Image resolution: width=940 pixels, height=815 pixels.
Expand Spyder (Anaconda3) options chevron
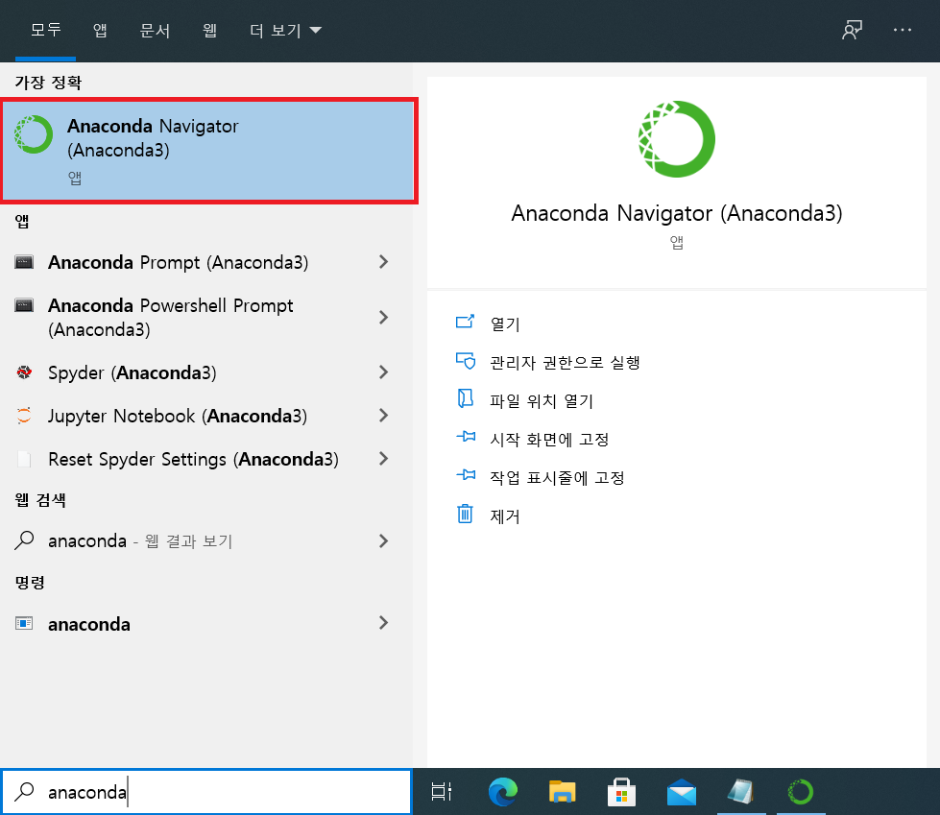384,372
